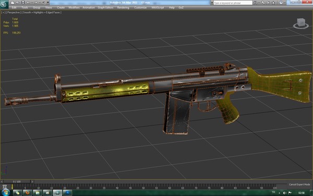Open Mini Curve Editor icon left of track bar
This screenshot has height=196, width=313.
pyautogui.click(x=5, y=187)
